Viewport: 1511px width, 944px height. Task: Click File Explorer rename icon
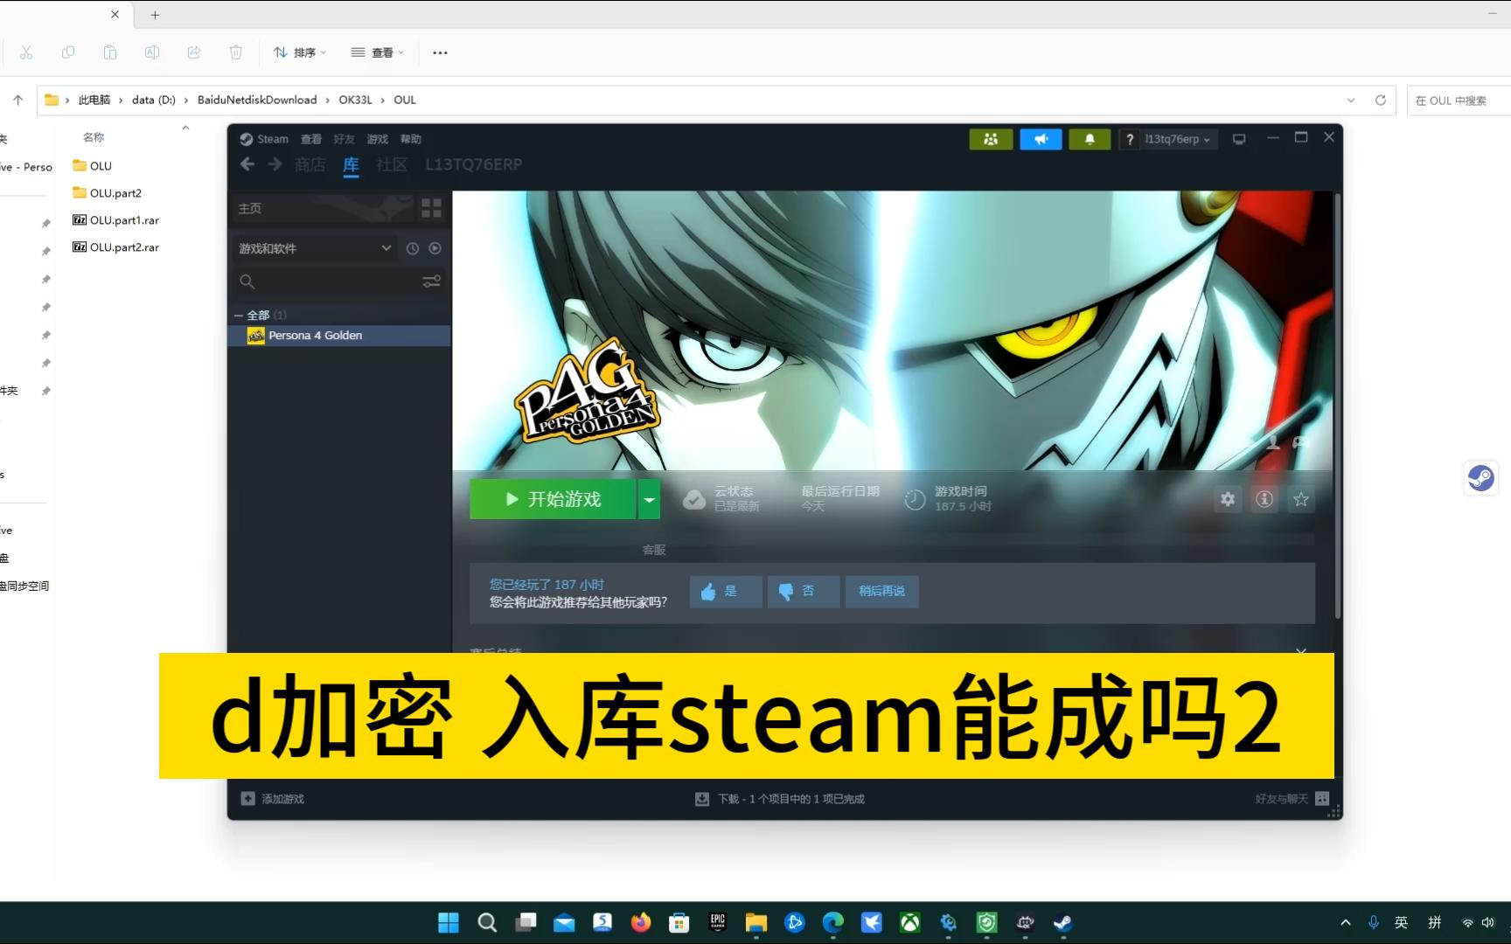click(x=152, y=52)
